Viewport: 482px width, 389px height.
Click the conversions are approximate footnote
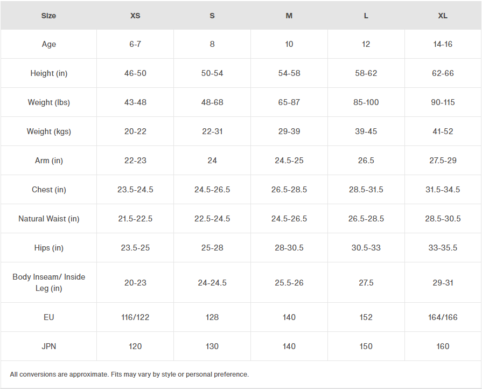click(129, 374)
